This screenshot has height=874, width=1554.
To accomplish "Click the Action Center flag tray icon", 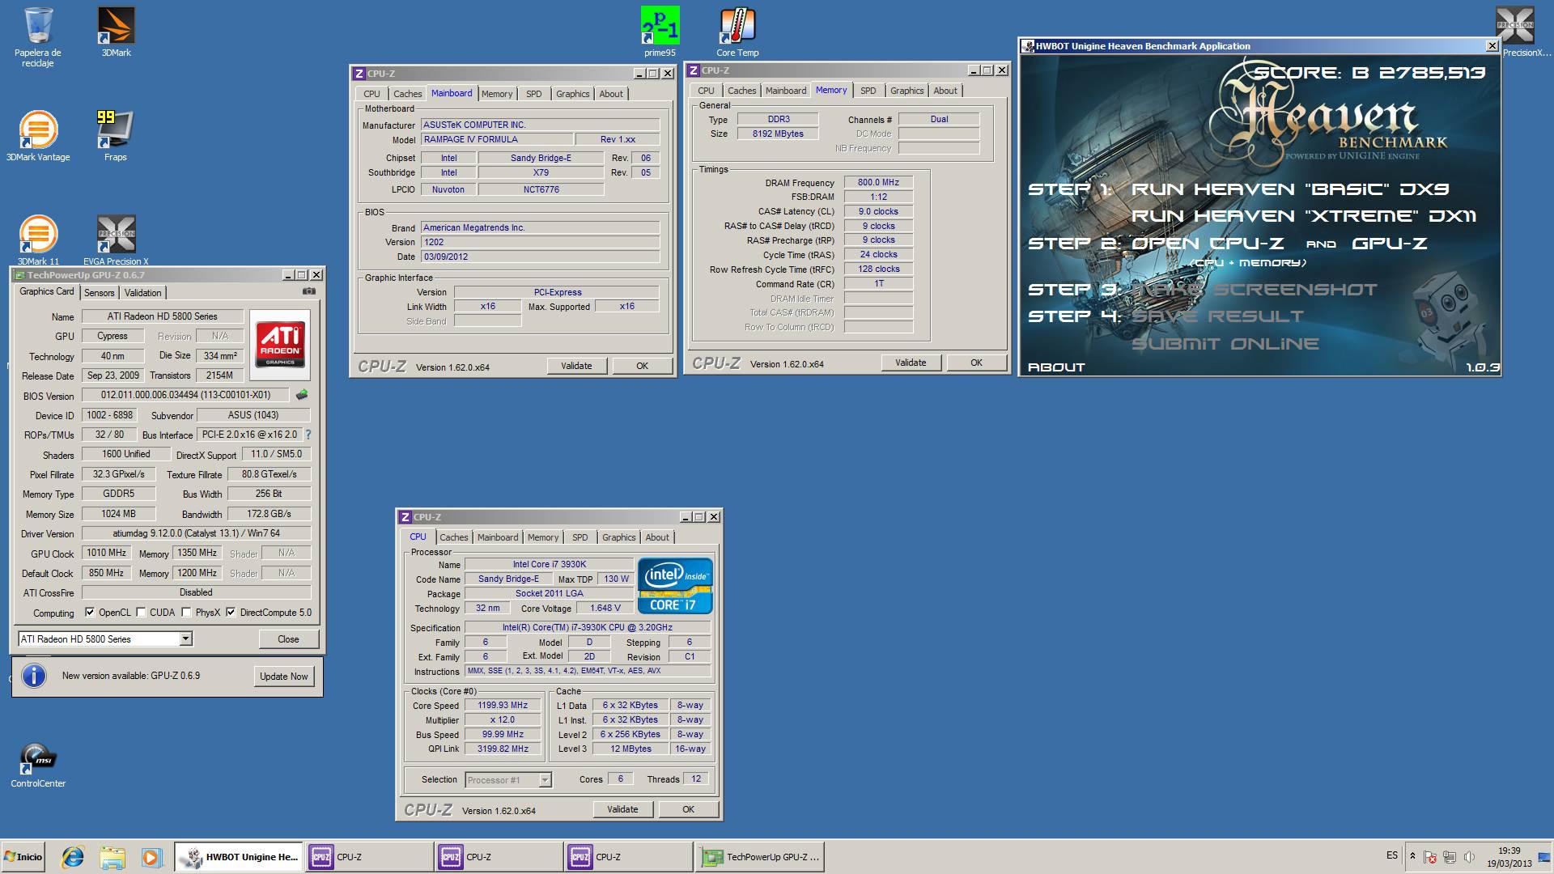I will [1430, 856].
